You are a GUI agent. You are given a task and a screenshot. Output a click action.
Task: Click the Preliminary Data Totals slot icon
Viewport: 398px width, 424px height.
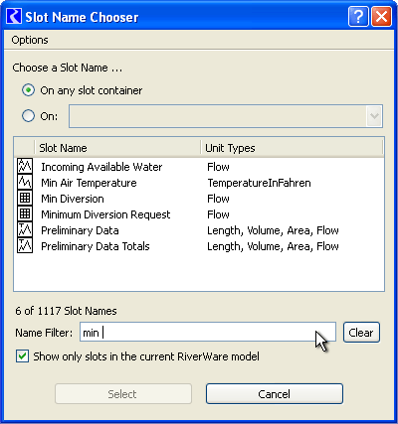(25, 245)
